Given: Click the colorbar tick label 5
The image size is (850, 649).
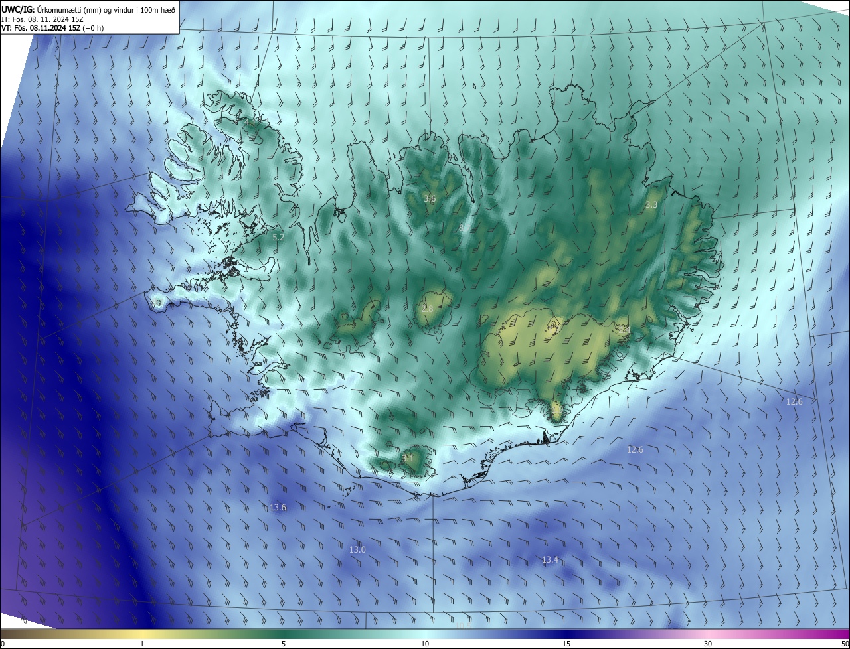Looking at the screenshot, I should coord(284,644).
